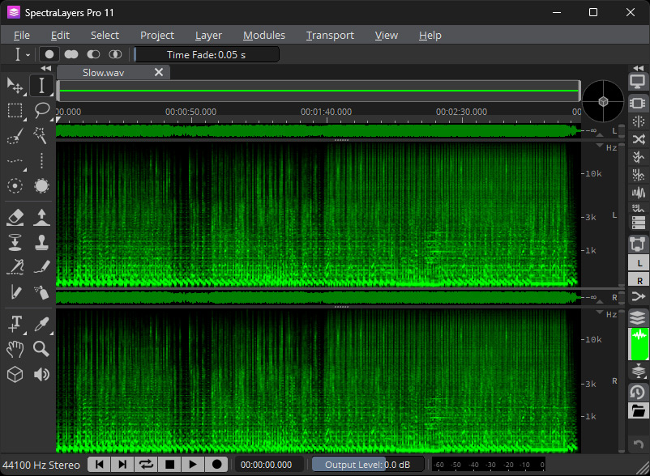Open the Modules menu
This screenshot has height=476, width=650.
click(x=263, y=35)
